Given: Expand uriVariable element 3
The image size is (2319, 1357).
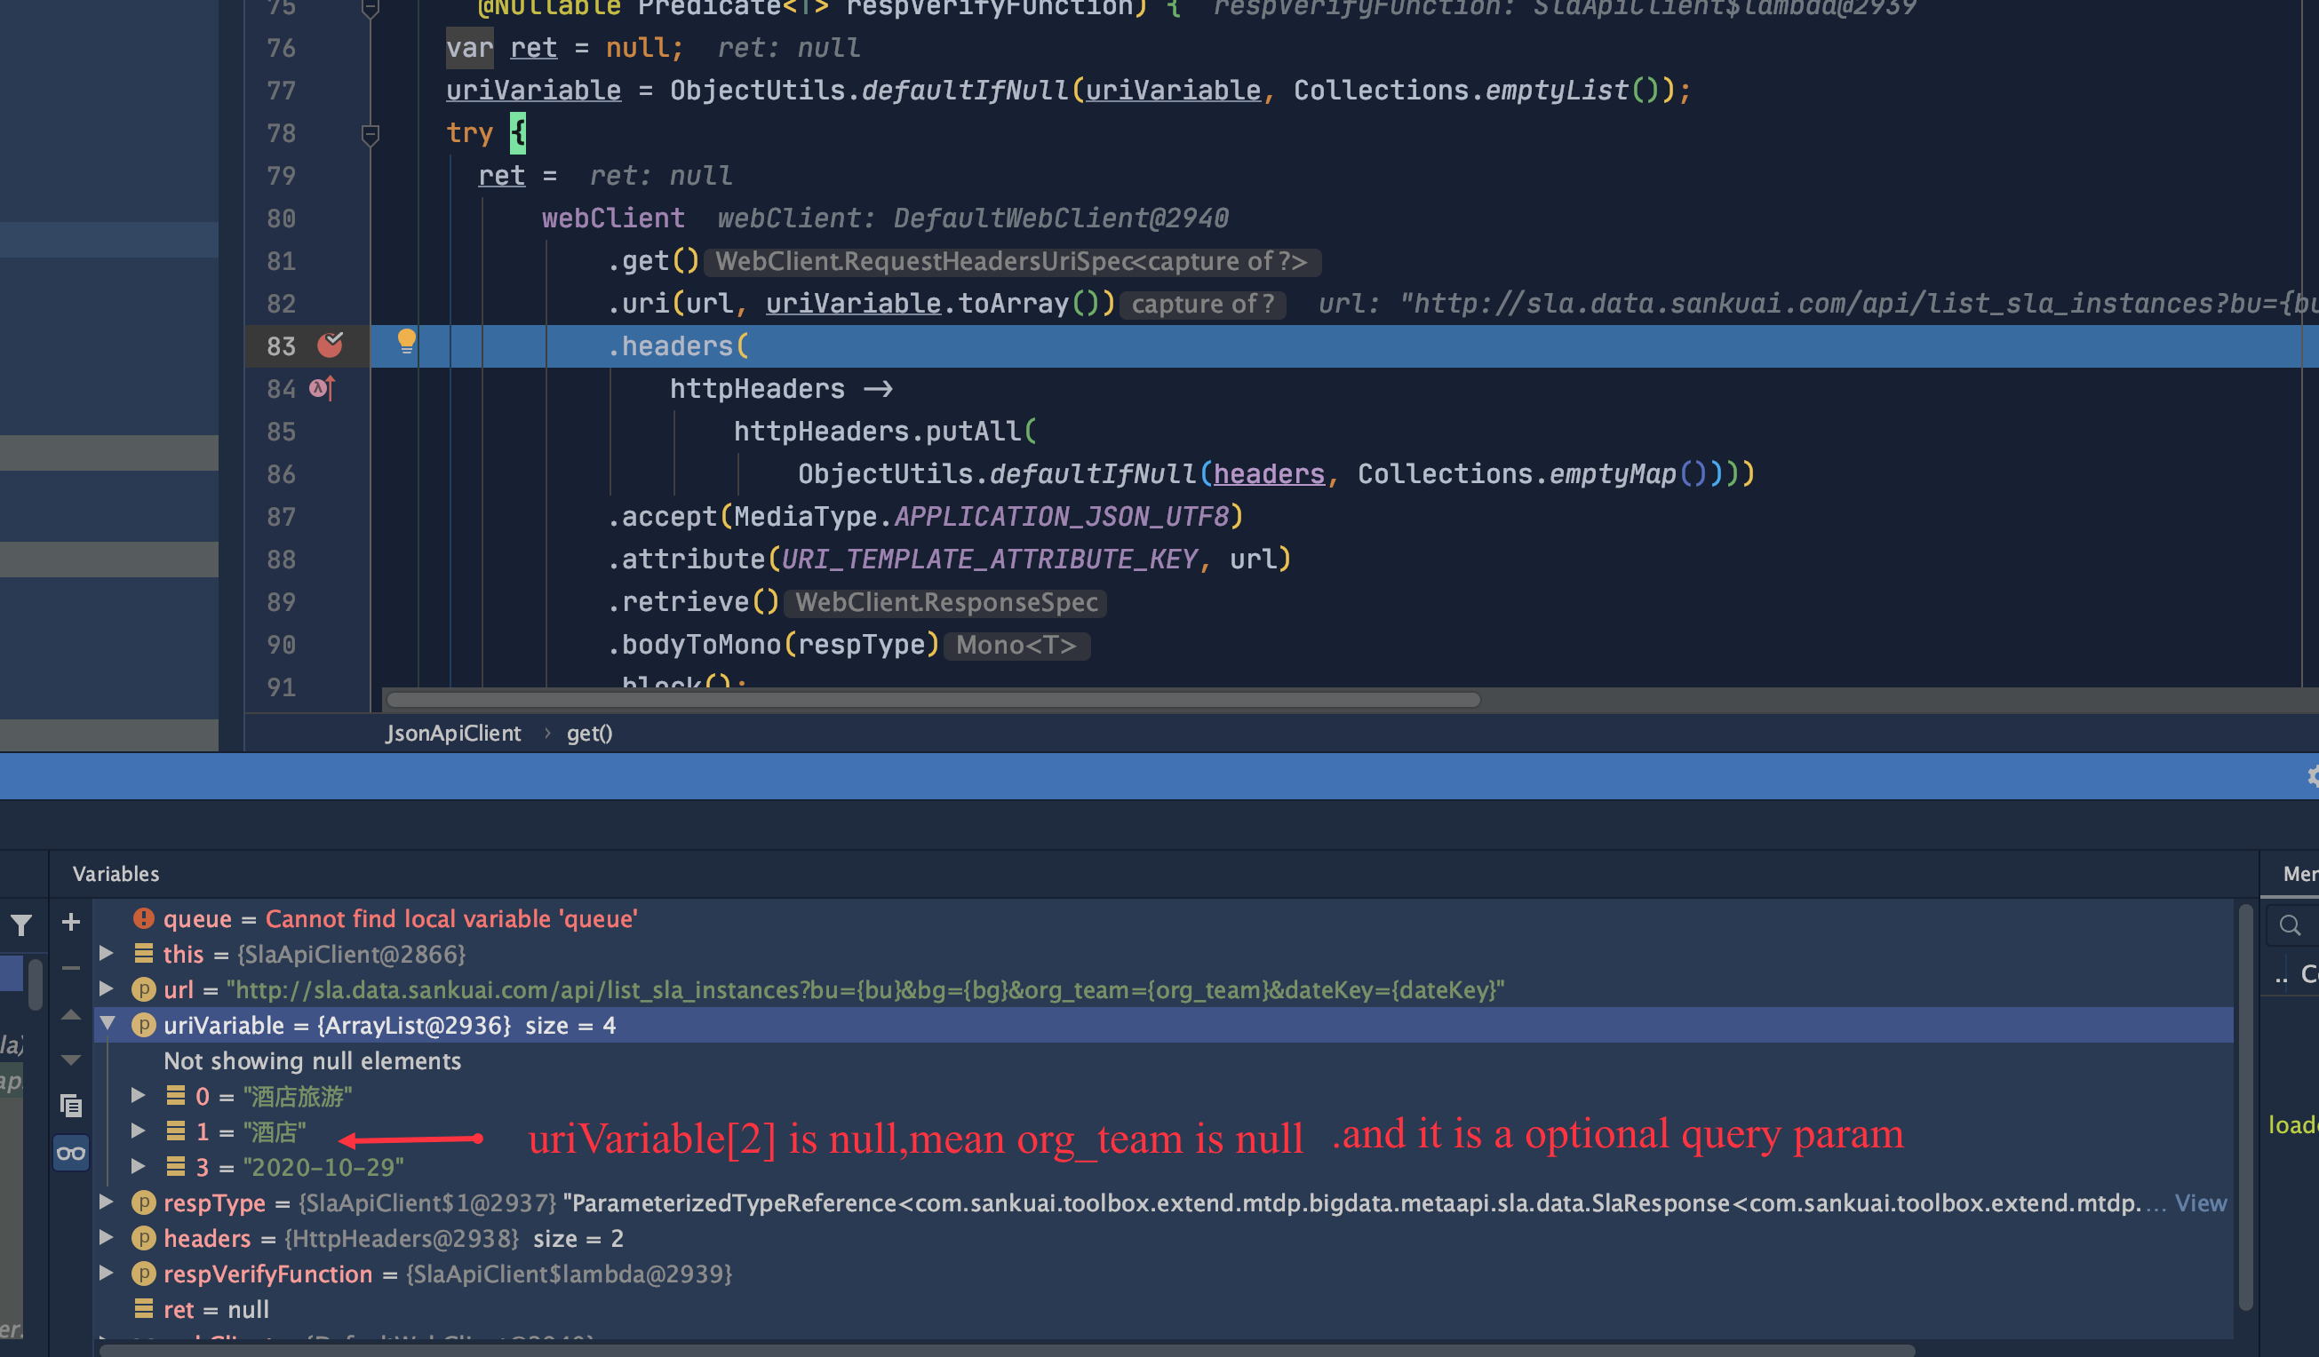Looking at the screenshot, I should (x=138, y=1167).
